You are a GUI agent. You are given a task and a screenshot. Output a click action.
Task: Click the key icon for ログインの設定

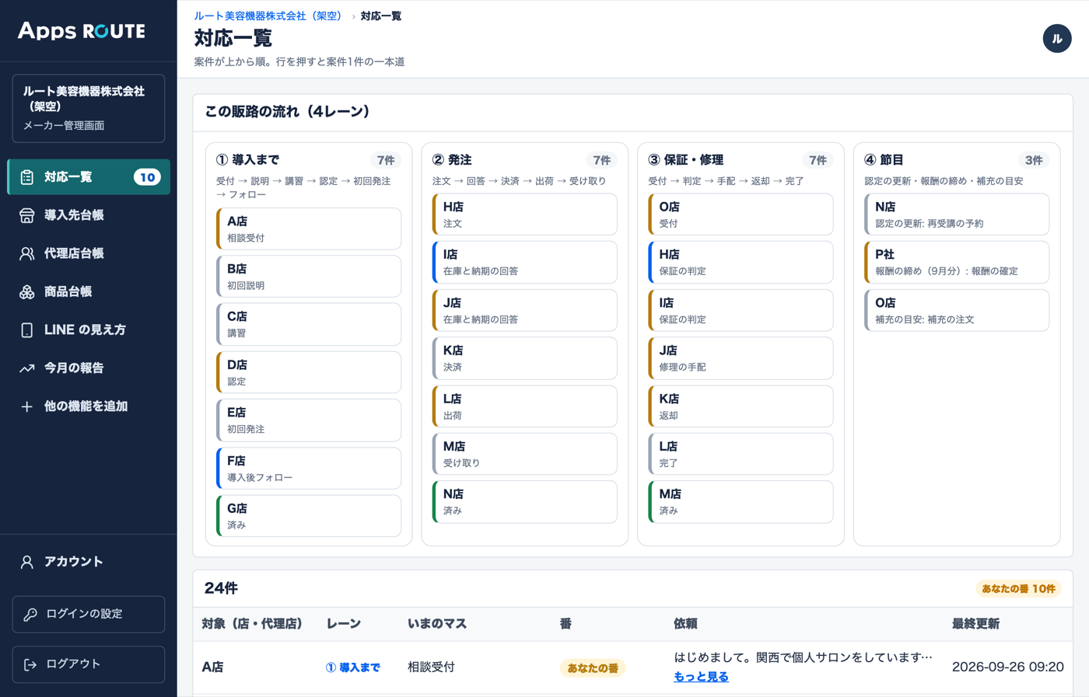(x=30, y=614)
